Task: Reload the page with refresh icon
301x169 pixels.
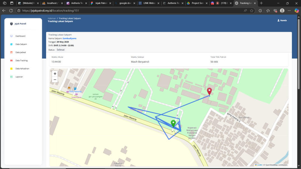Action: pos(11,11)
